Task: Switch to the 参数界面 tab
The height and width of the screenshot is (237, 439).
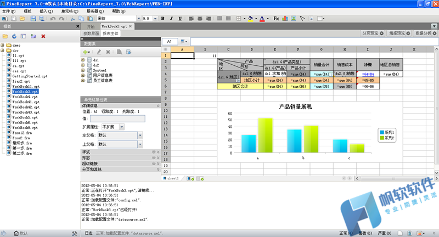Action: pos(91,33)
